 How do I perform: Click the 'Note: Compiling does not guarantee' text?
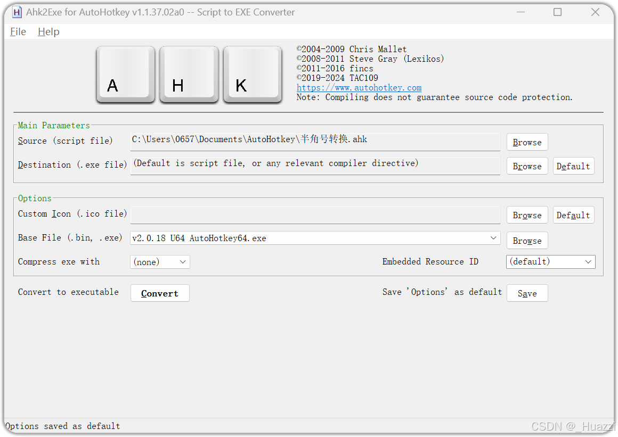[x=434, y=97]
